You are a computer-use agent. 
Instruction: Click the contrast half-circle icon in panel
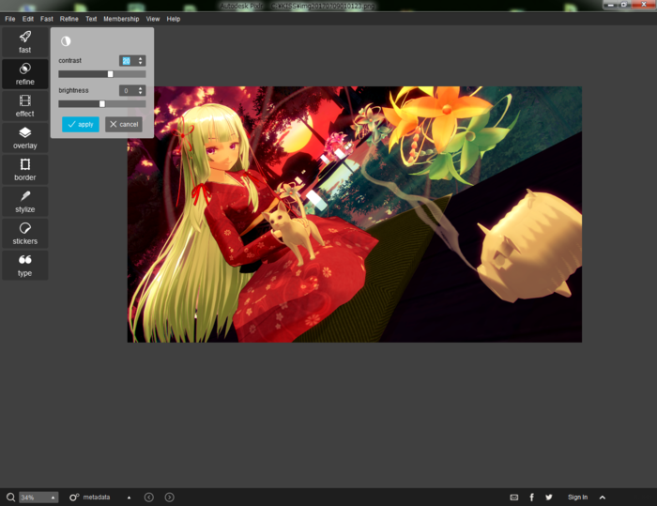pyautogui.click(x=66, y=41)
